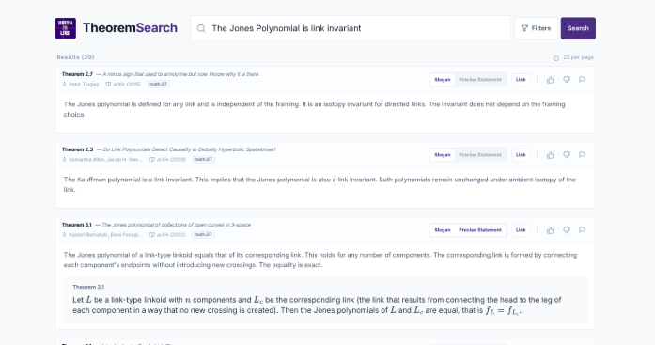Click Theorem 2.7 heading text

pyautogui.click(x=77, y=74)
